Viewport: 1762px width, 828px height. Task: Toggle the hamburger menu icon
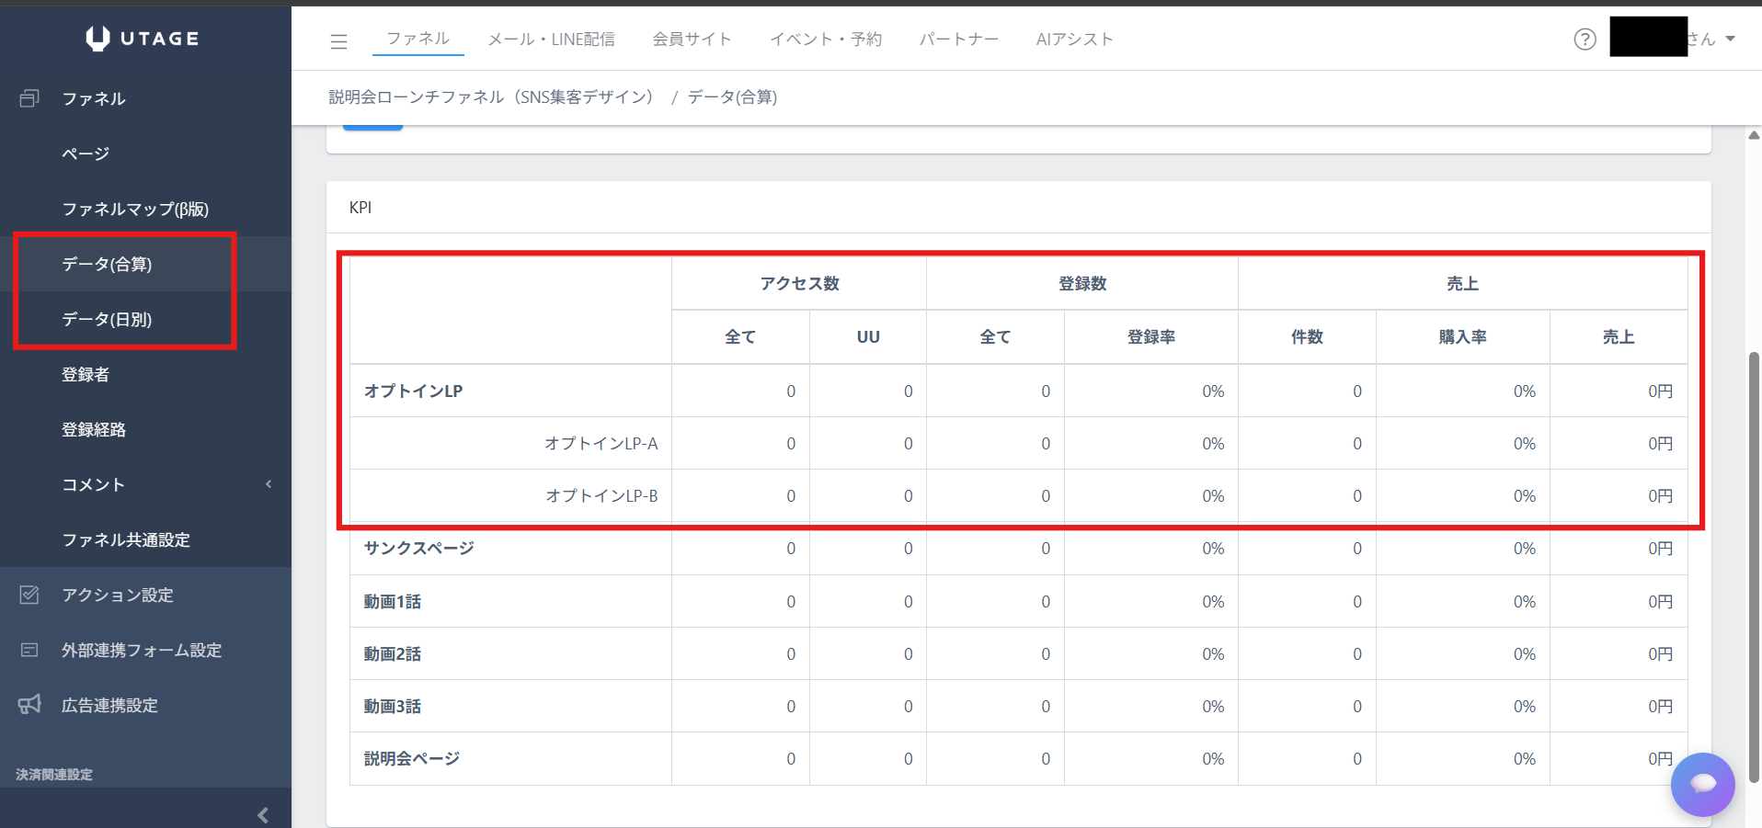click(338, 41)
